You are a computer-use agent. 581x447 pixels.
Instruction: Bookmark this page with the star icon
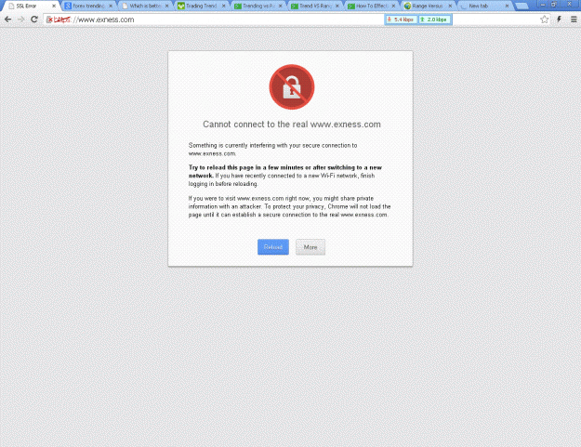click(x=544, y=20)
